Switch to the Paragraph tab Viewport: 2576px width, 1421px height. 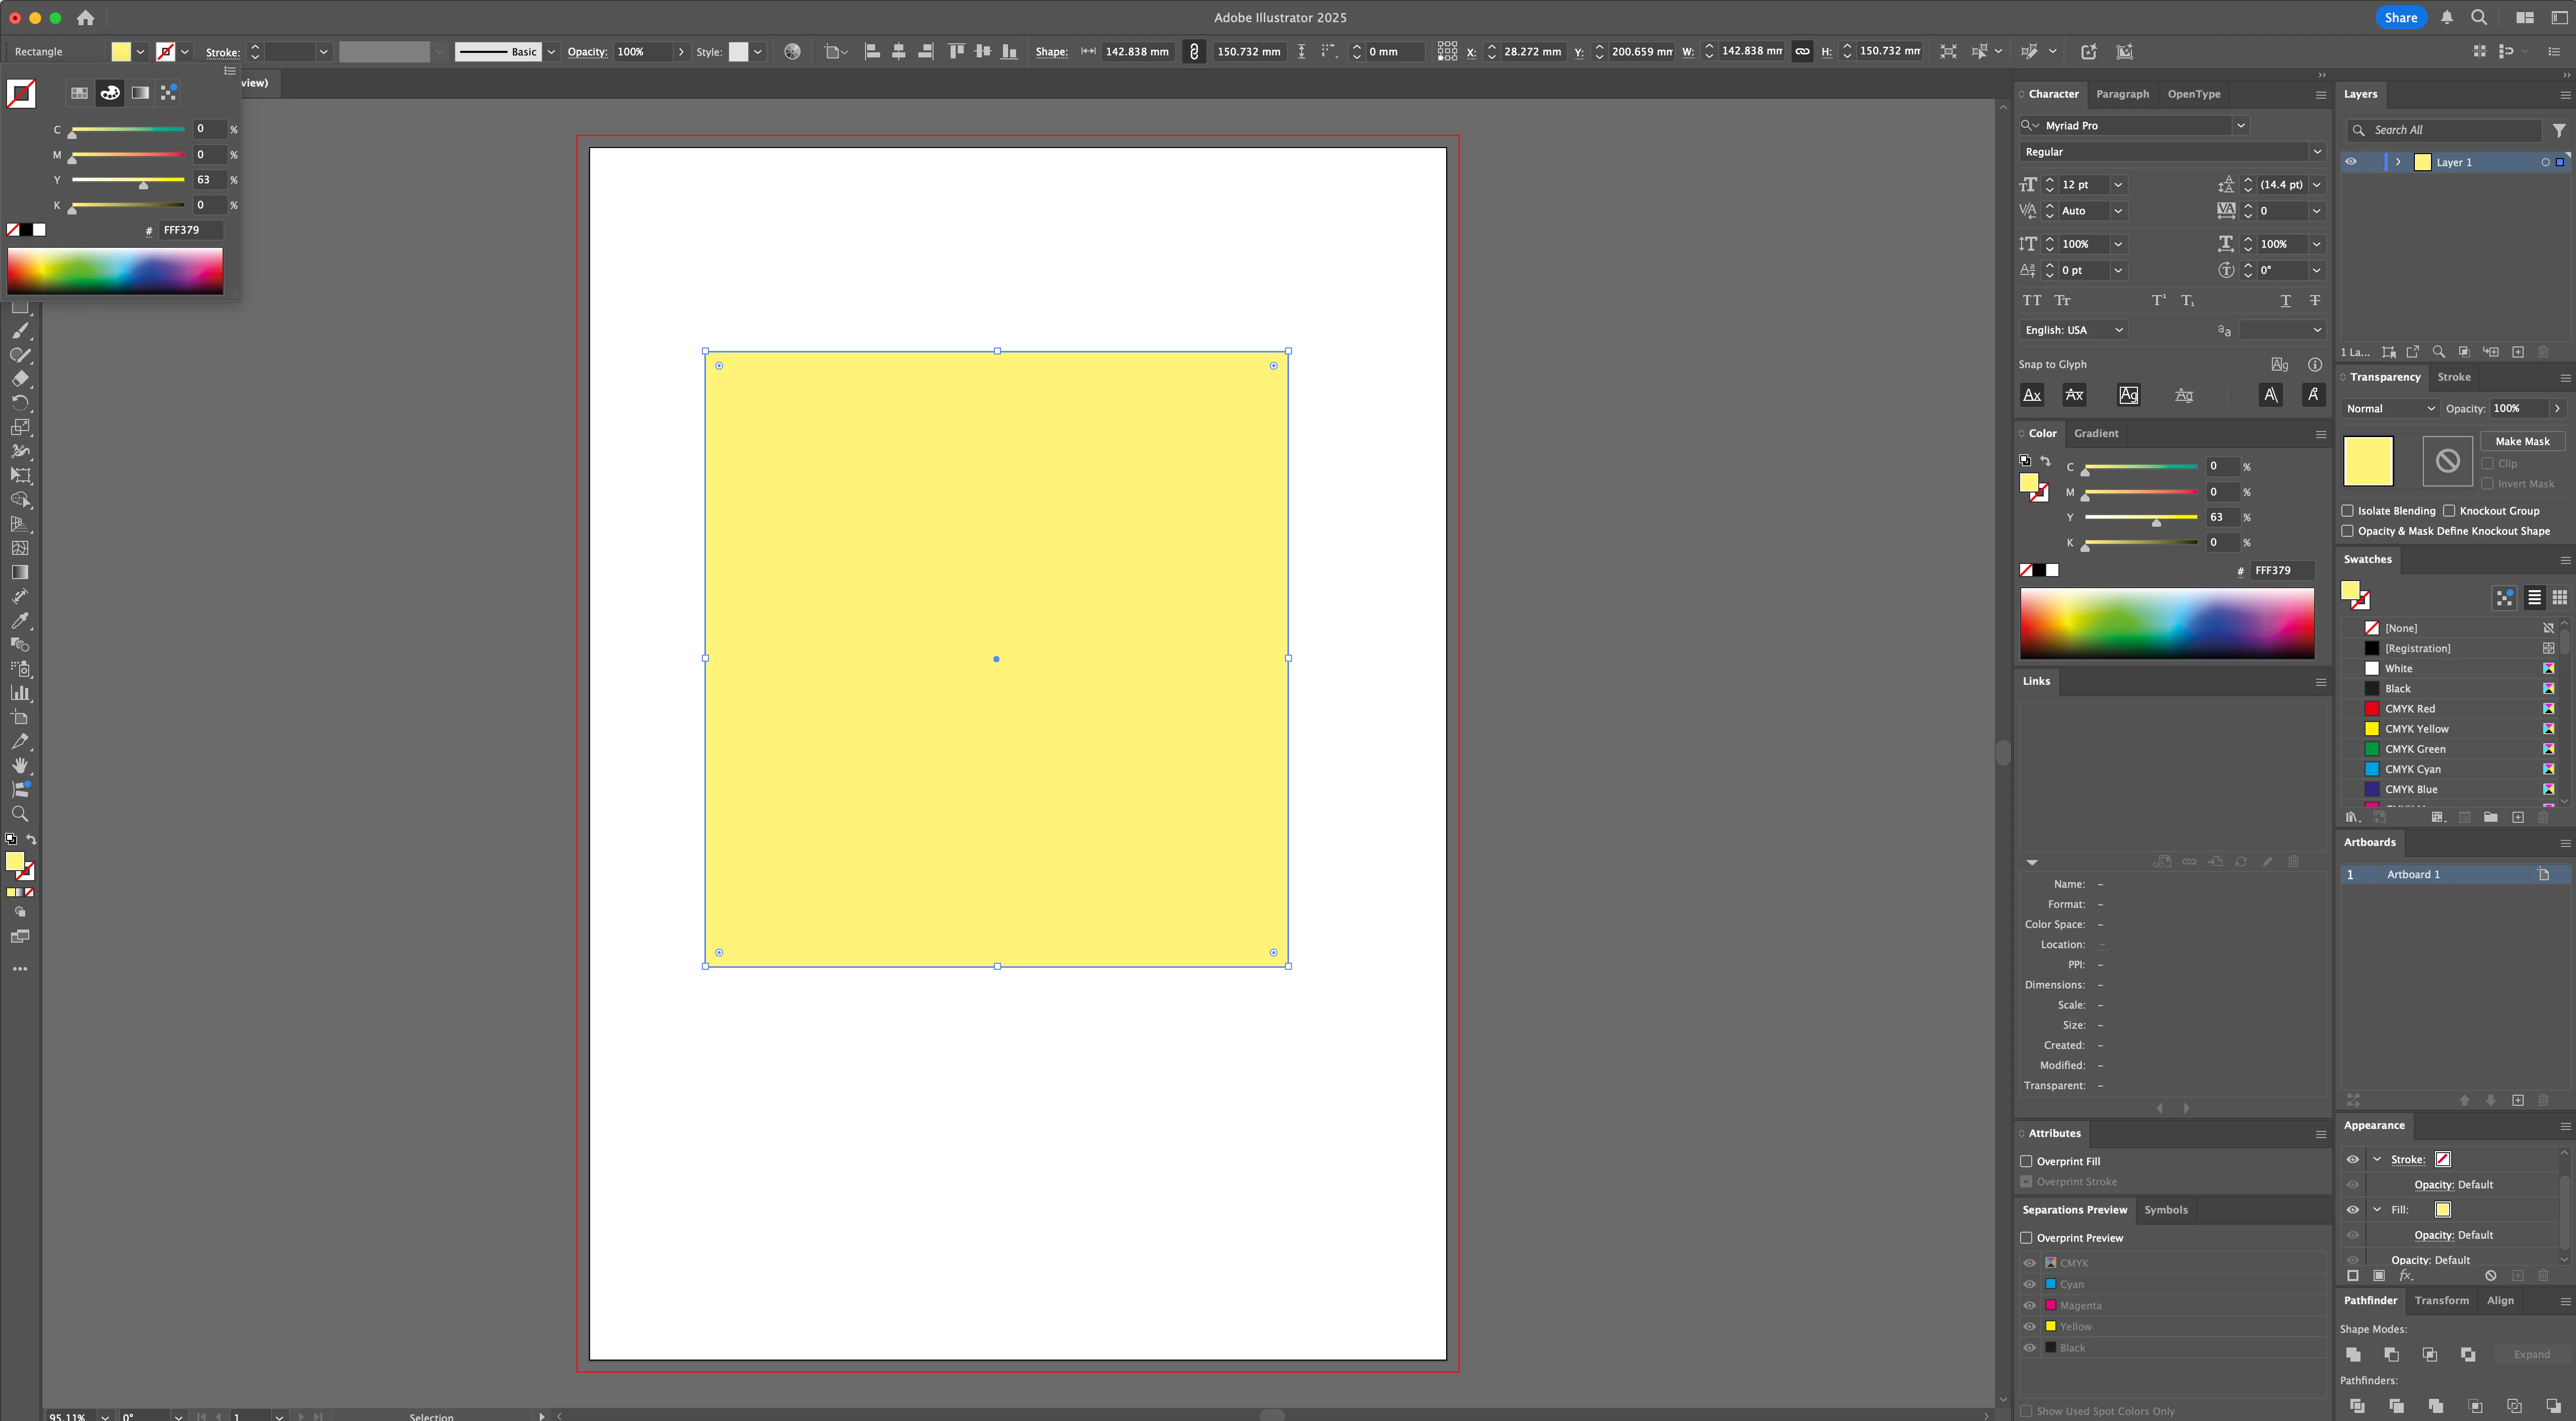2122,94
